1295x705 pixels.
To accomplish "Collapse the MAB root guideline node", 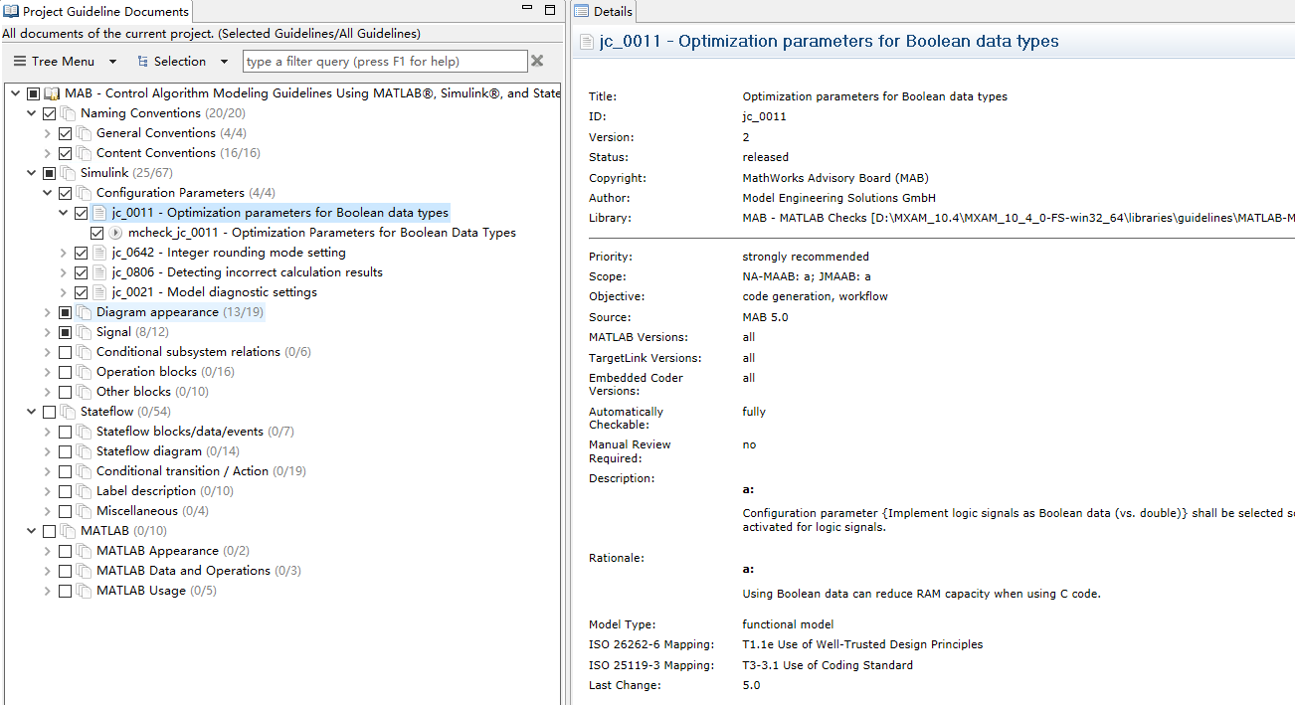I will (15, 93).
